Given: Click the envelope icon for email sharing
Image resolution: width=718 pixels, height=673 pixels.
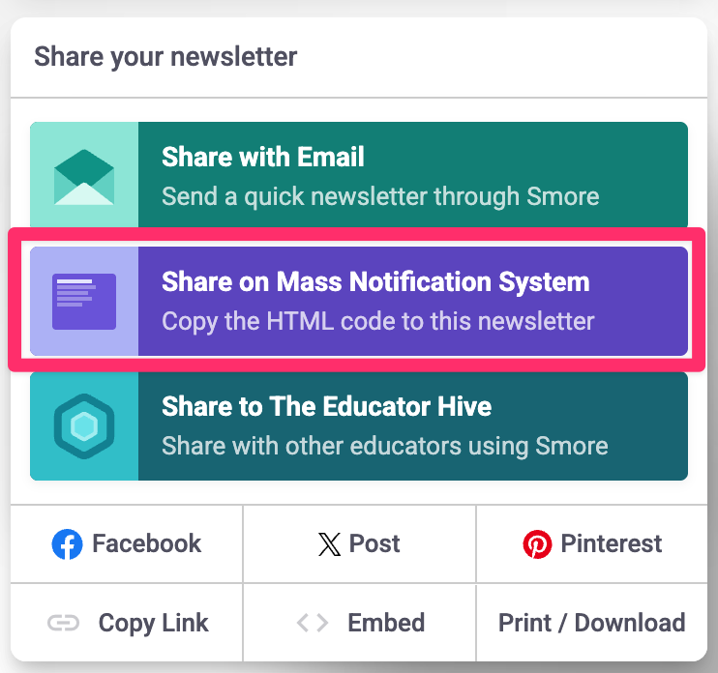Looking at the screenshot, I should pyautogui.click(x=84, y=176).
